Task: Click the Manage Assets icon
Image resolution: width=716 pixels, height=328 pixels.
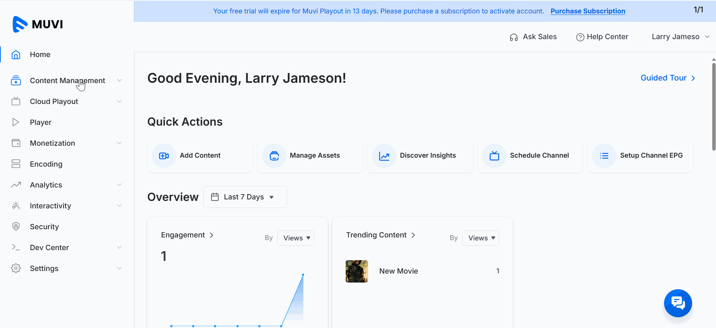Action: [274, 156]
